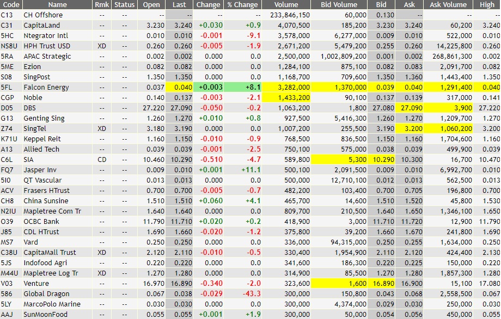
Task: Select Keppel Reit name cell
Action: 42,139
